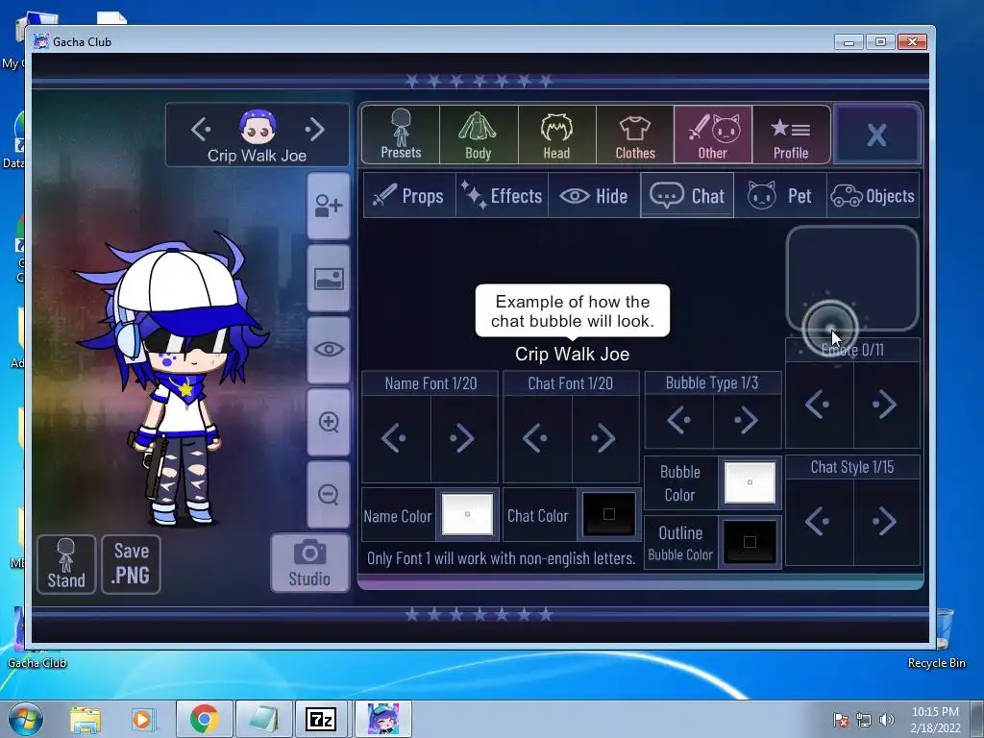Open File Explorer from taskbar
The height and width of the screenshot is (738, 984).
86,719
